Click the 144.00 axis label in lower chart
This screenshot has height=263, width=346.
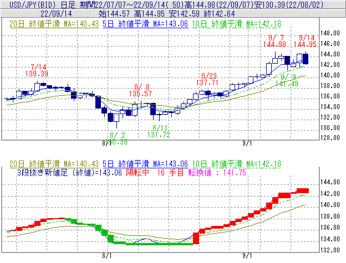click(330, 182)
